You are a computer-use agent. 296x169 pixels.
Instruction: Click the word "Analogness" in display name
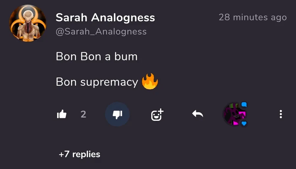click(123, 17)
